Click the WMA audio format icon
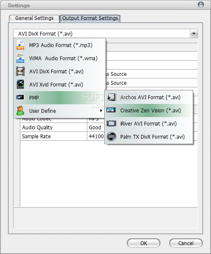Viewport: 211px width, 254px height. [x=20, y=59]
